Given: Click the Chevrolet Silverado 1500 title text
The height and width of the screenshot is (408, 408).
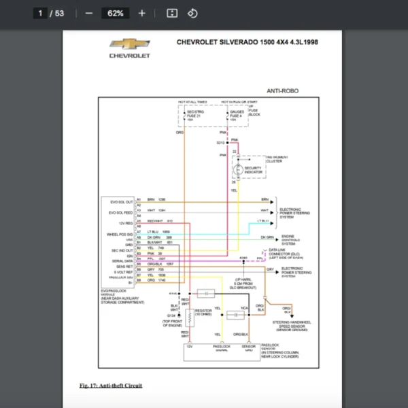Looking at the screenshot, I should click(247, 42).
